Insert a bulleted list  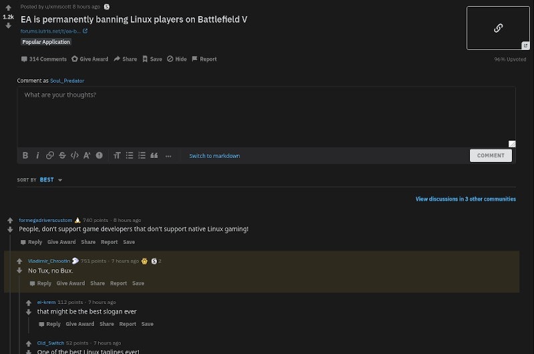point(129,155)
